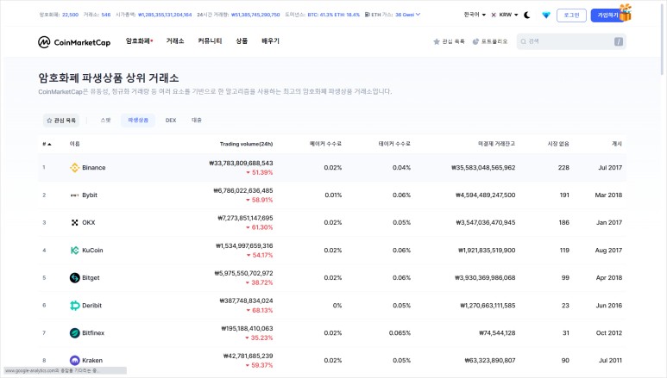Screen dimensions: 667x378
Task: Toggle dark mode moon icon
Action: [x=527, y=15]
